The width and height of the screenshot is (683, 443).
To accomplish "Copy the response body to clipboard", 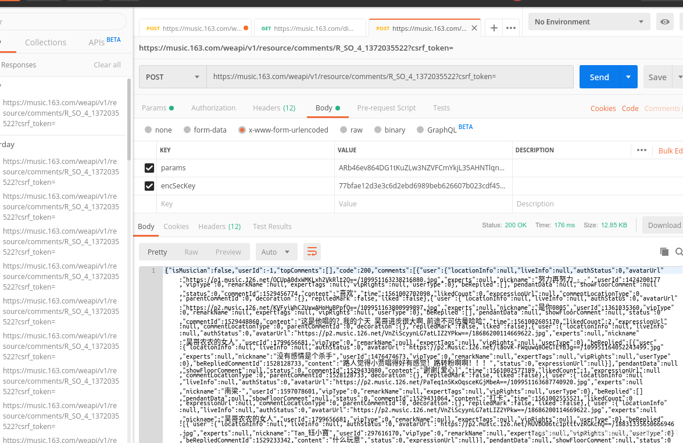I will 664,252.
